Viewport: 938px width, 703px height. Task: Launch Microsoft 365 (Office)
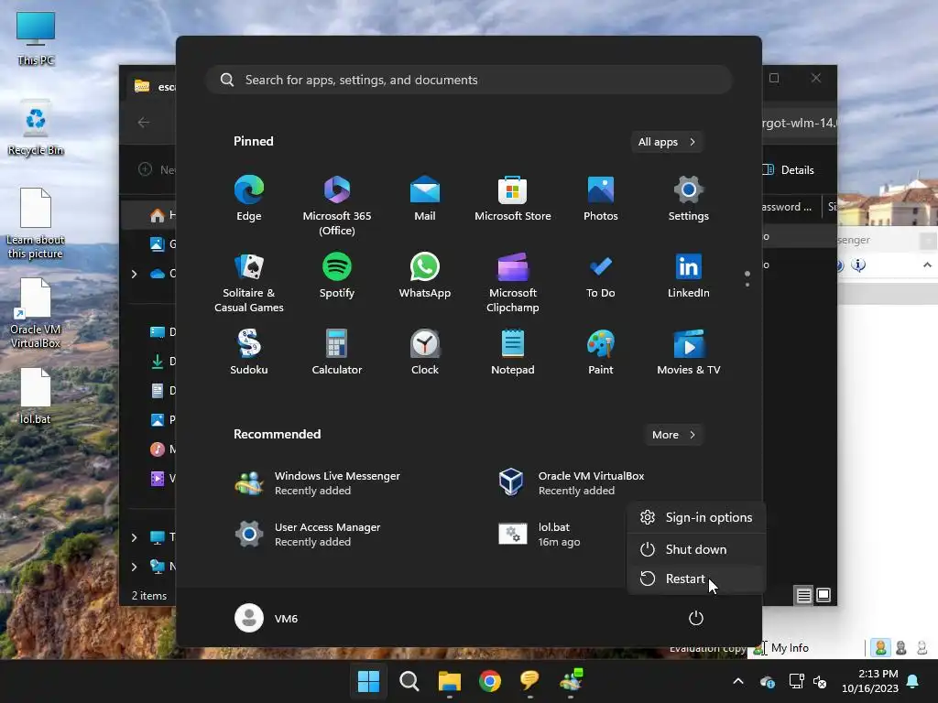click(x=337, y=206)
